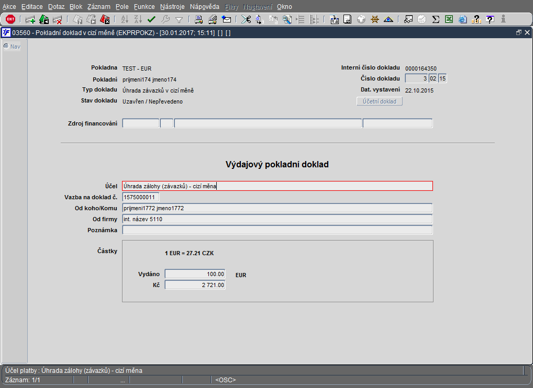Click the save-to-list toolbar icon
Image resolution: width=533 pixels, height=388 pixels.
point(335,20)
